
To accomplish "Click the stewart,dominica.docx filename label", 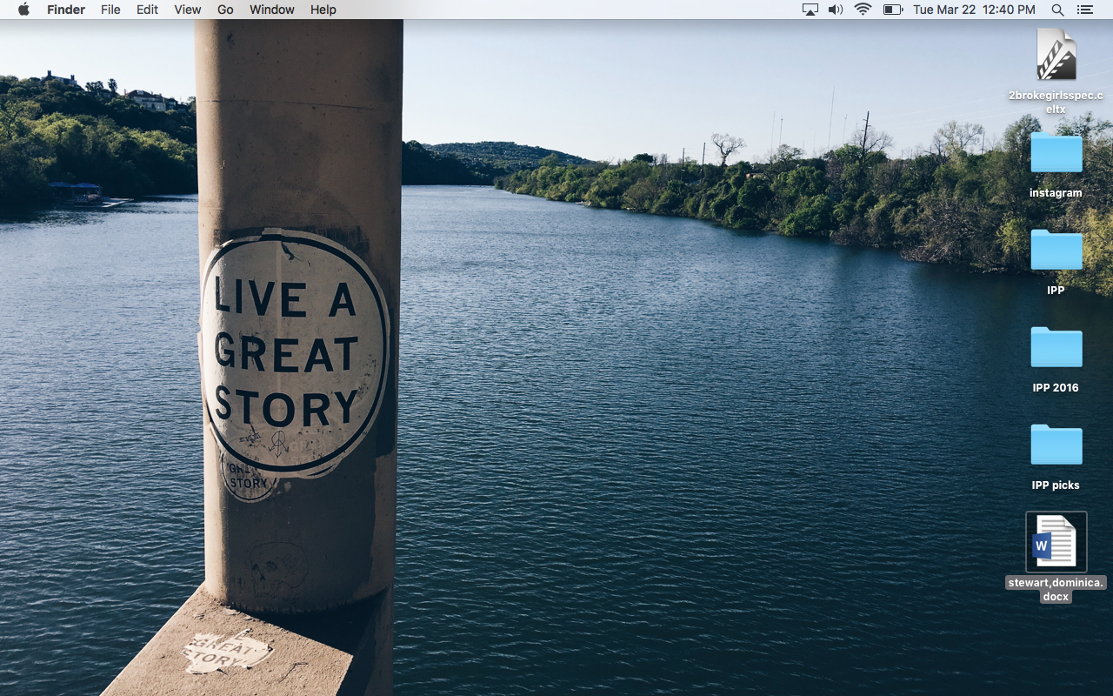I will (1056, 590).
